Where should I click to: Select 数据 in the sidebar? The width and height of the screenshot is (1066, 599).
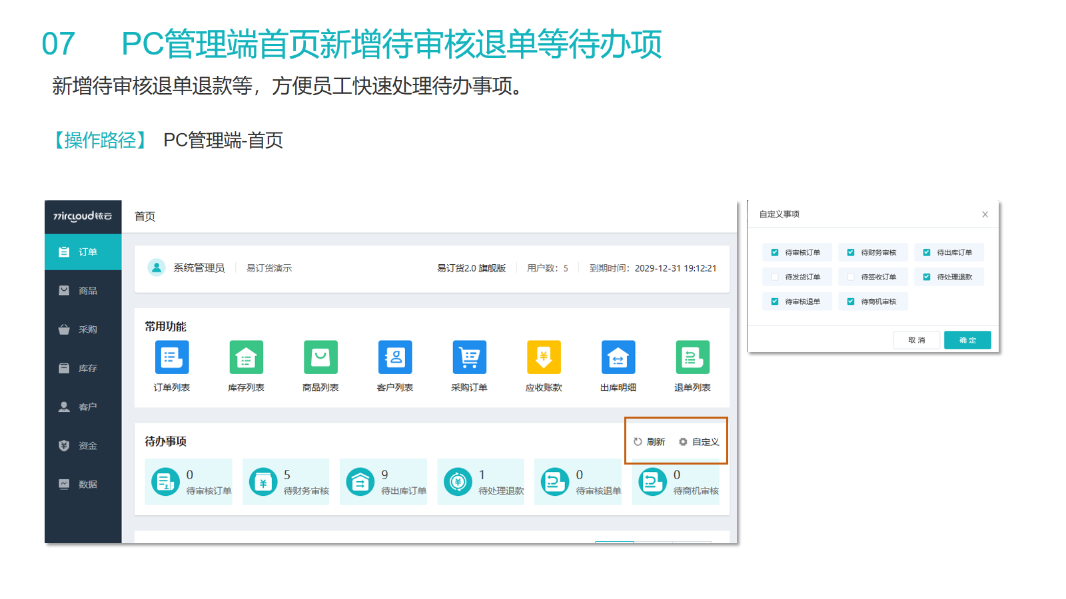pos(83,485)
